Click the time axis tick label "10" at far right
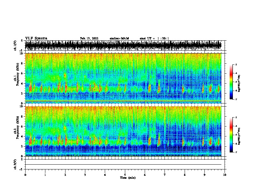The width and height of the screenshot is (253, 196). [x=225, y=175]
